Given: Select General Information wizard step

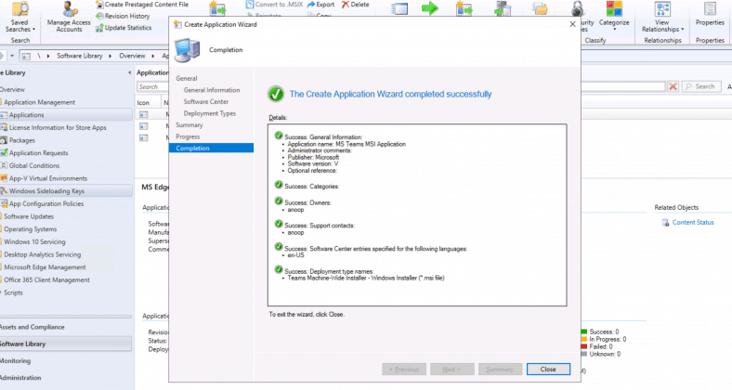Looking at the screenshot, I should pyautogui.click(x=212, y=90).
